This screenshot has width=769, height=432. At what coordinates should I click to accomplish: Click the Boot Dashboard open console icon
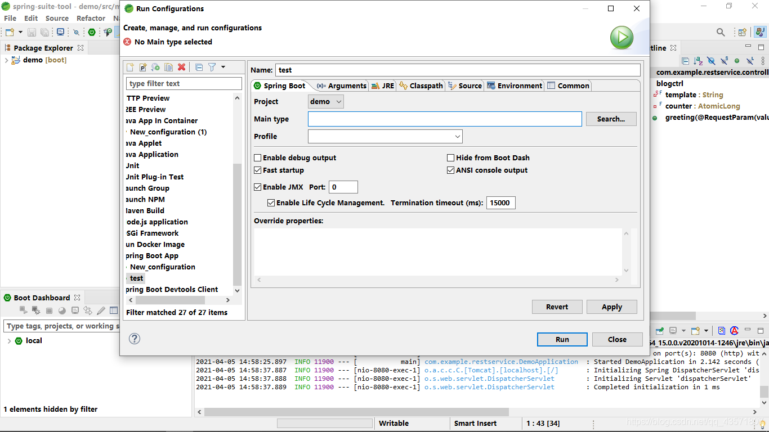pos(75,310)
